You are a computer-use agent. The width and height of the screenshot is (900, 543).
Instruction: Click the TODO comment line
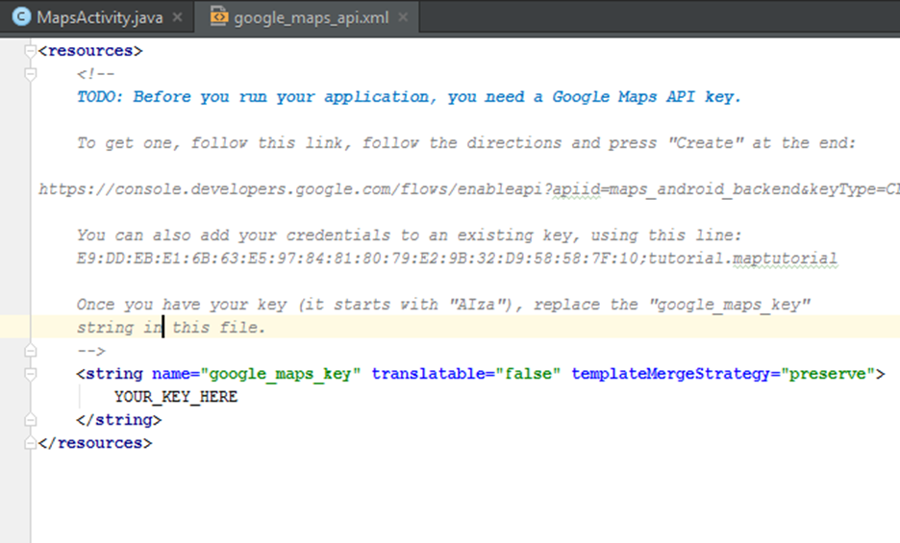409,97
